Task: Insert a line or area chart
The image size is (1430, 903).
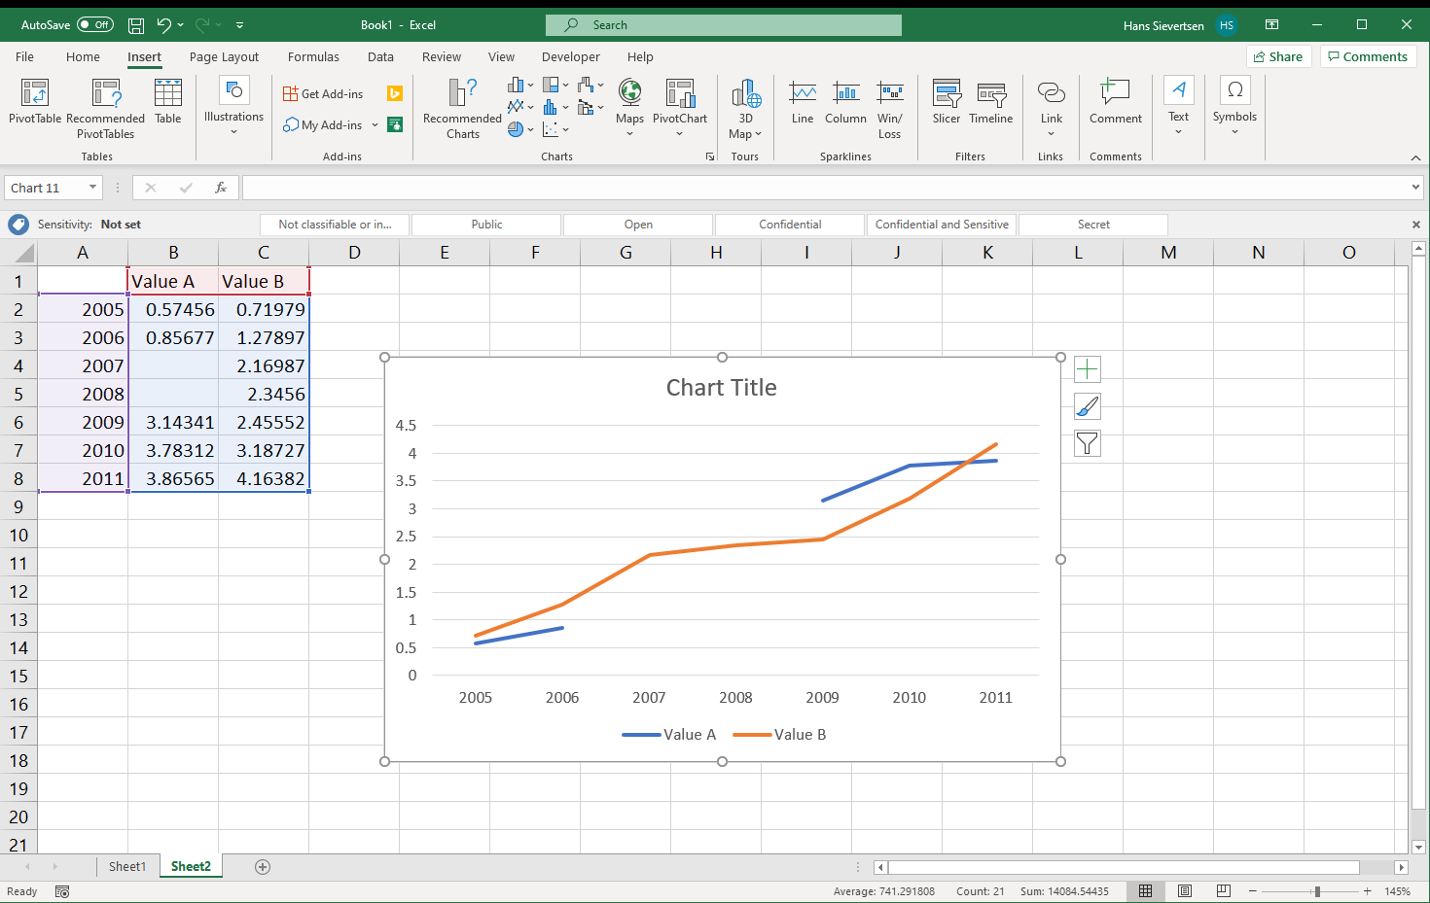Action: pyautogui.click(x=520, y=107)
